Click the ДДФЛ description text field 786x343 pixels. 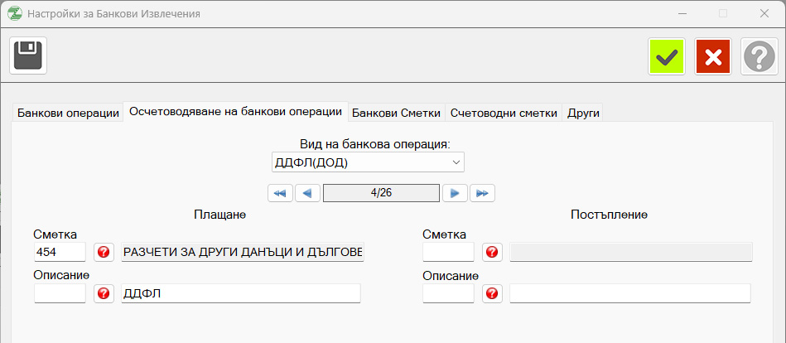click(x=241, y=293)
